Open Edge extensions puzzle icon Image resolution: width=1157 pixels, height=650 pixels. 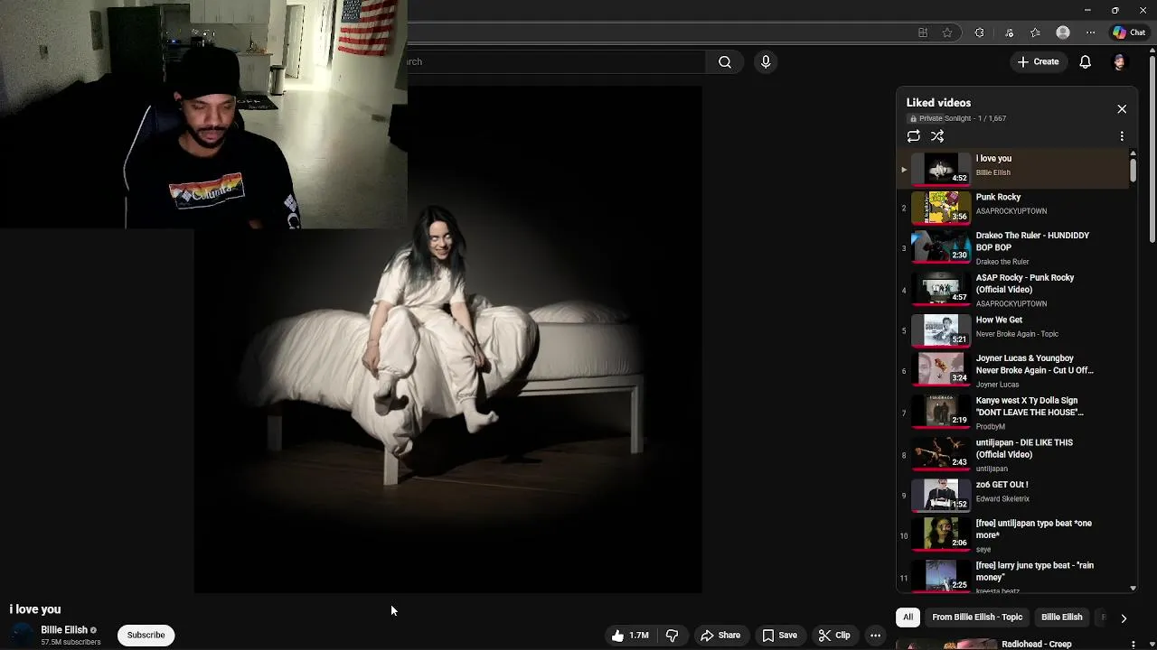pos(979,32)
